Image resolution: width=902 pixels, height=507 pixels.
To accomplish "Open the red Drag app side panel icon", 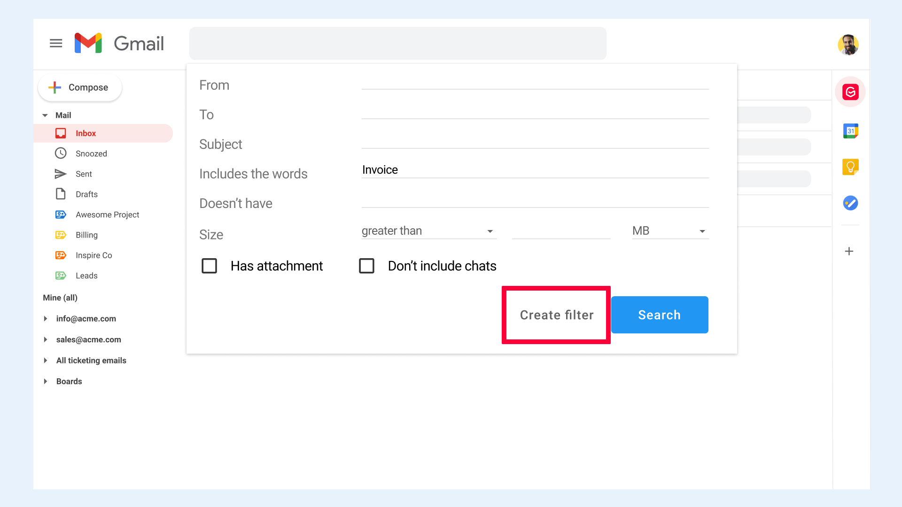I will click(850, 92).
